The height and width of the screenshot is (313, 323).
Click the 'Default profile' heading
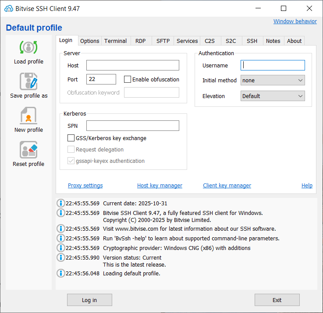click(x=34, y=28)
